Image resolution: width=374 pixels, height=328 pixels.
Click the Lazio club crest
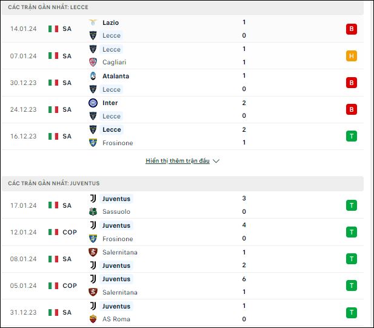[x=93, y=22]
